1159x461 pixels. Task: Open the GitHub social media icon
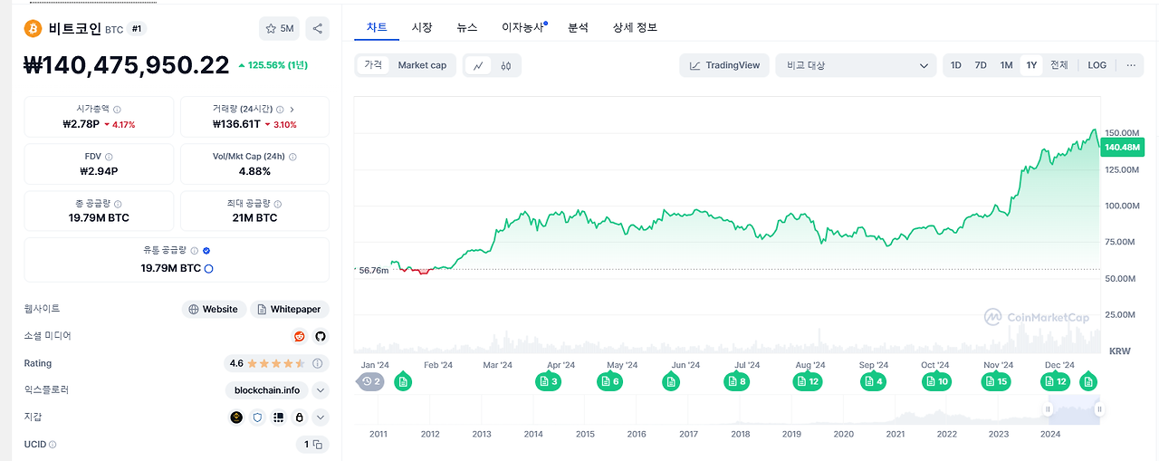[320, 336]
